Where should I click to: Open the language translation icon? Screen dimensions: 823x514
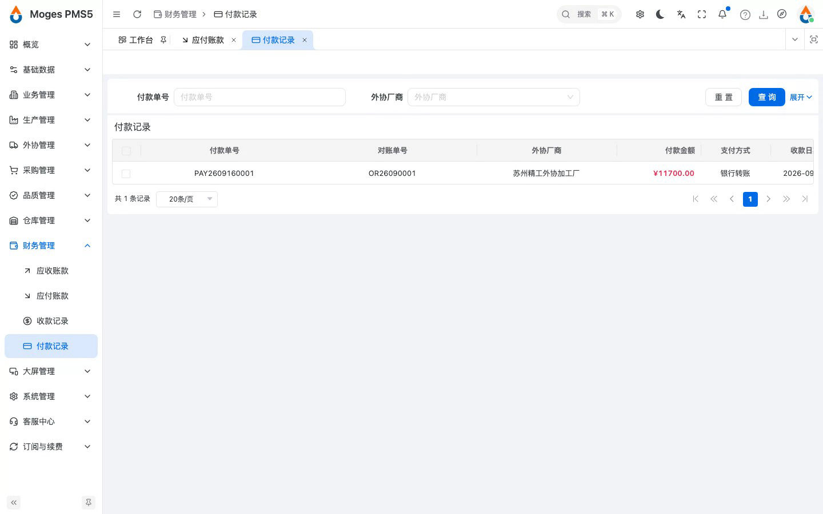click(x=681, y=14)
